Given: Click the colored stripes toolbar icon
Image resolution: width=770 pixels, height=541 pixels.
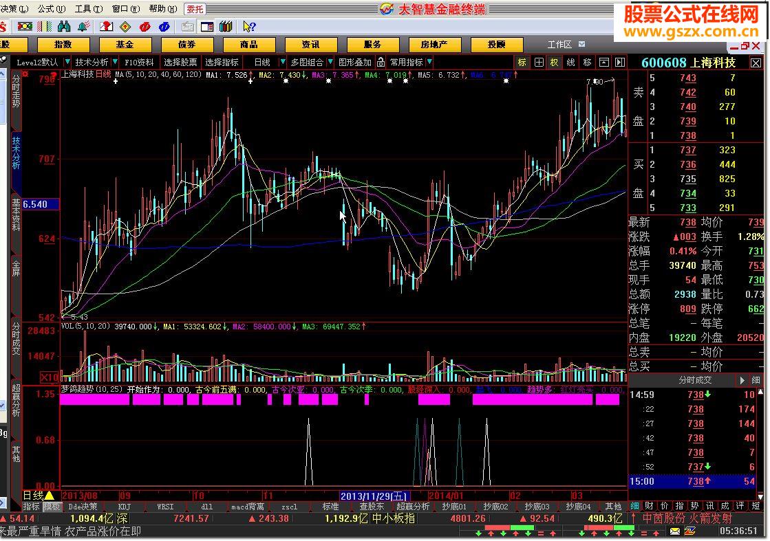Looking at the screenshot, I should click(45, 27).
